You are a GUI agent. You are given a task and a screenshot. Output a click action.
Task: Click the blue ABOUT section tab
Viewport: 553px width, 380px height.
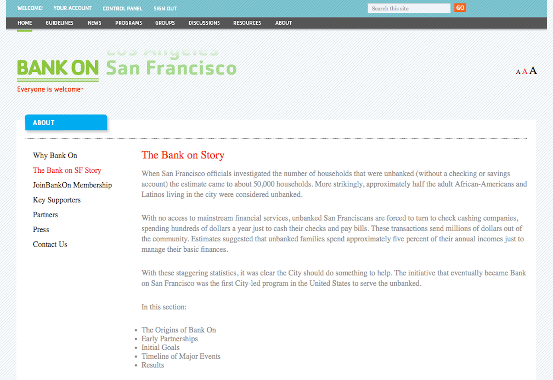click(x=66, y=123)
